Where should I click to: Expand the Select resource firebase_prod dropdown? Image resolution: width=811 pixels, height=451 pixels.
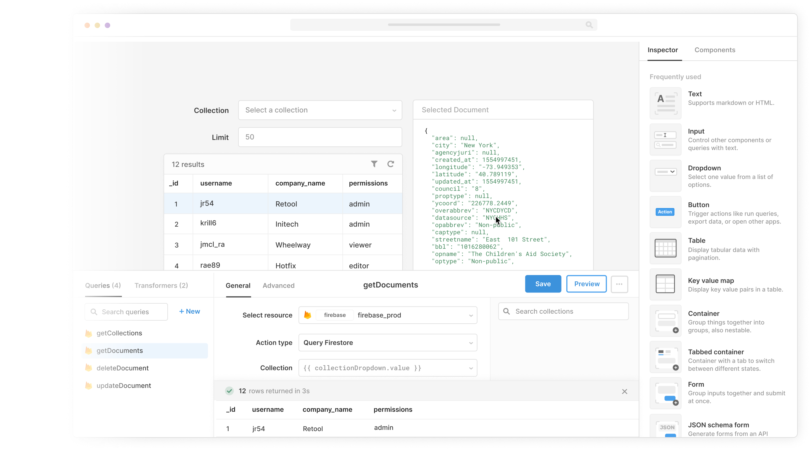(388, 315)
